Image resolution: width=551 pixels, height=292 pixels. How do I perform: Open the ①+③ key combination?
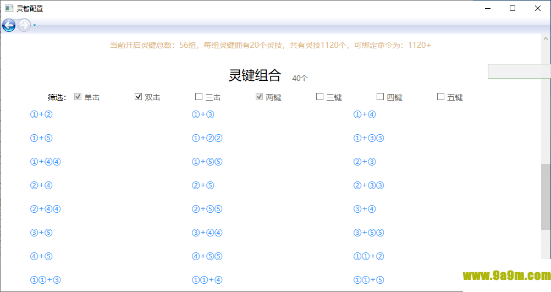click(x=203, y=114)
